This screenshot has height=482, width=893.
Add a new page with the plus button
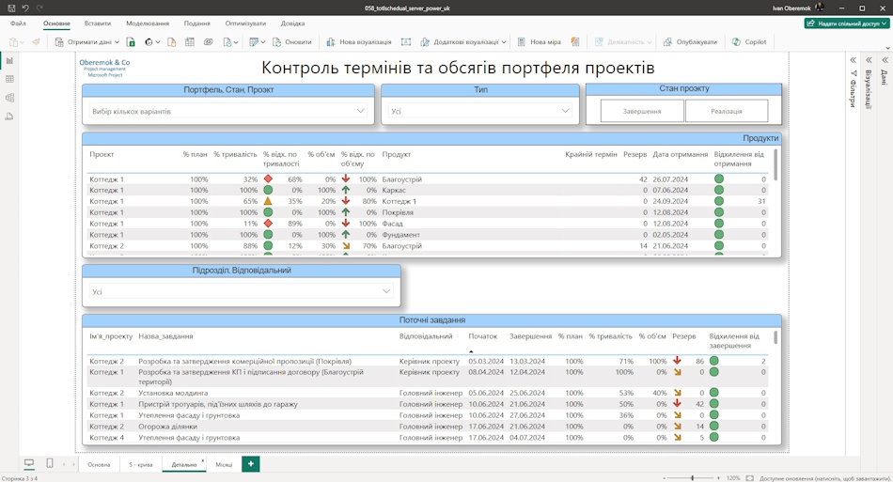(251, 464)
